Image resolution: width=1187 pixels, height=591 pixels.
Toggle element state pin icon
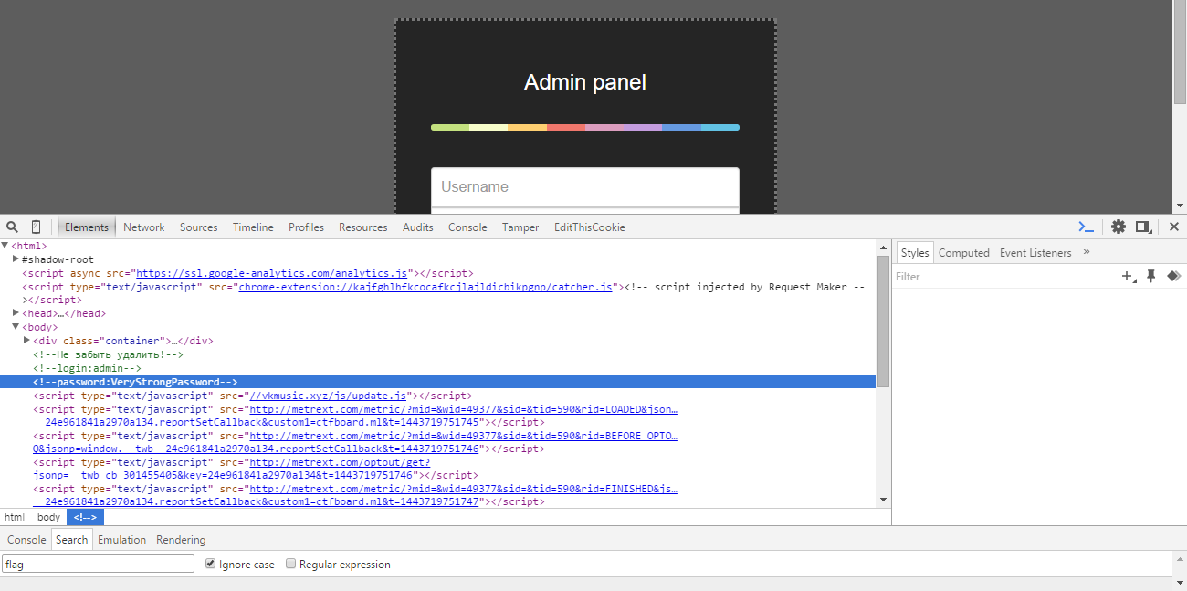coord(1150,277)
